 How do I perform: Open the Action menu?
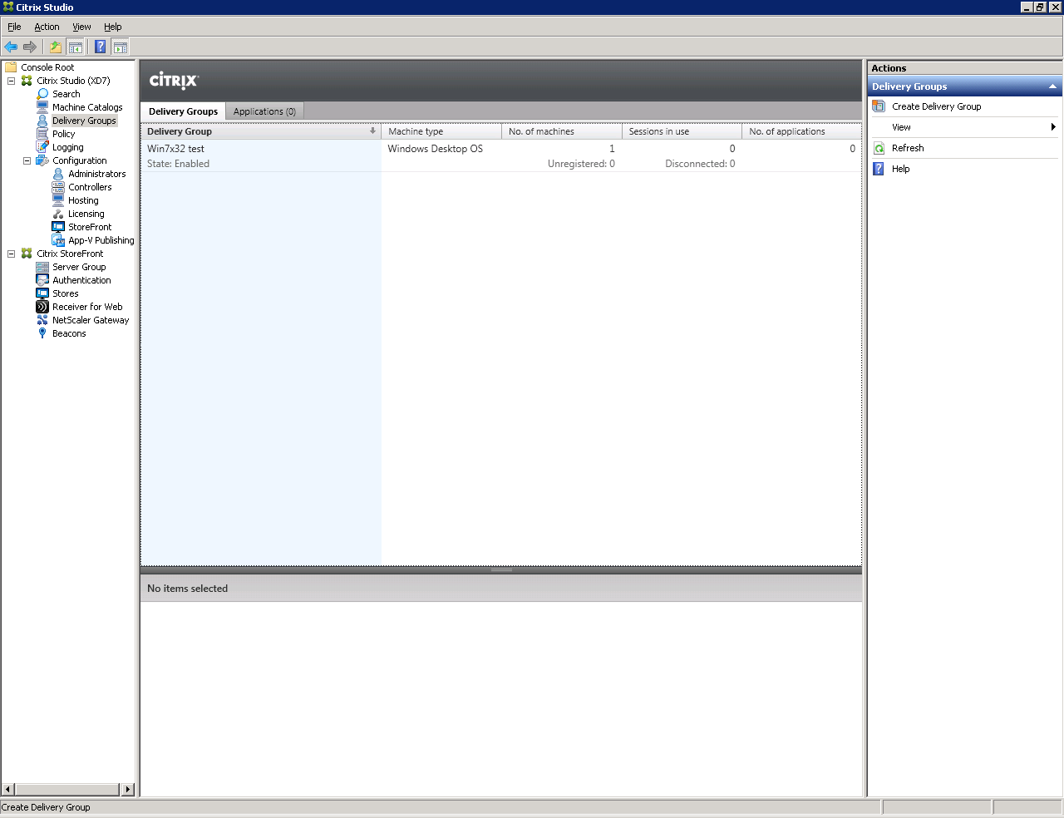(47, 27)
